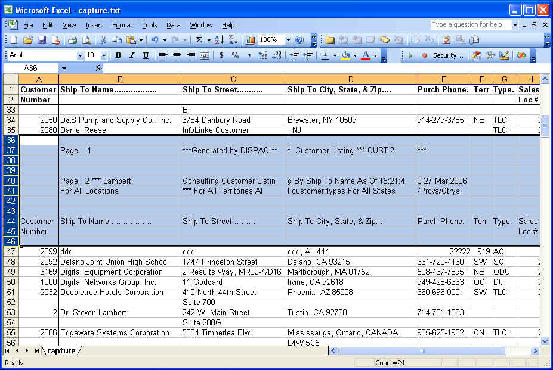
Task: Click the Save icon in toolbar
Action: tap(42, 40)
